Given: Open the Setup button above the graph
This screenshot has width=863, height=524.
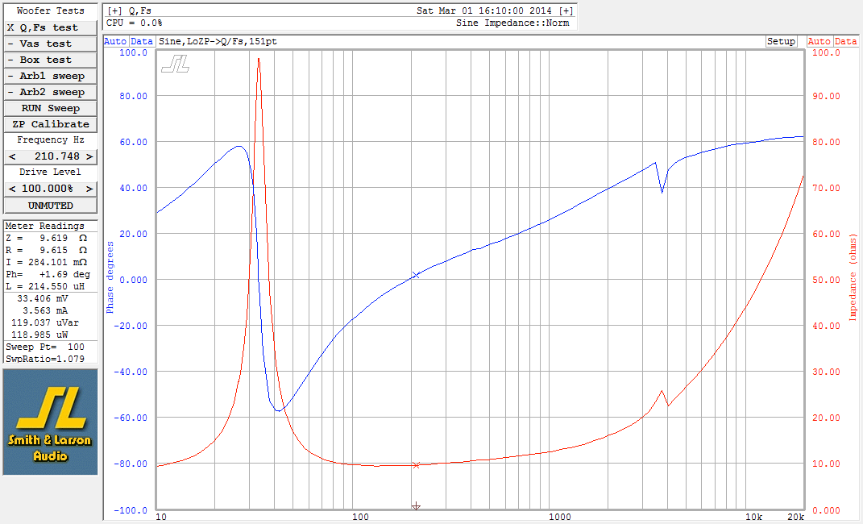Looking at the screenshot, I should pos(781,41).
